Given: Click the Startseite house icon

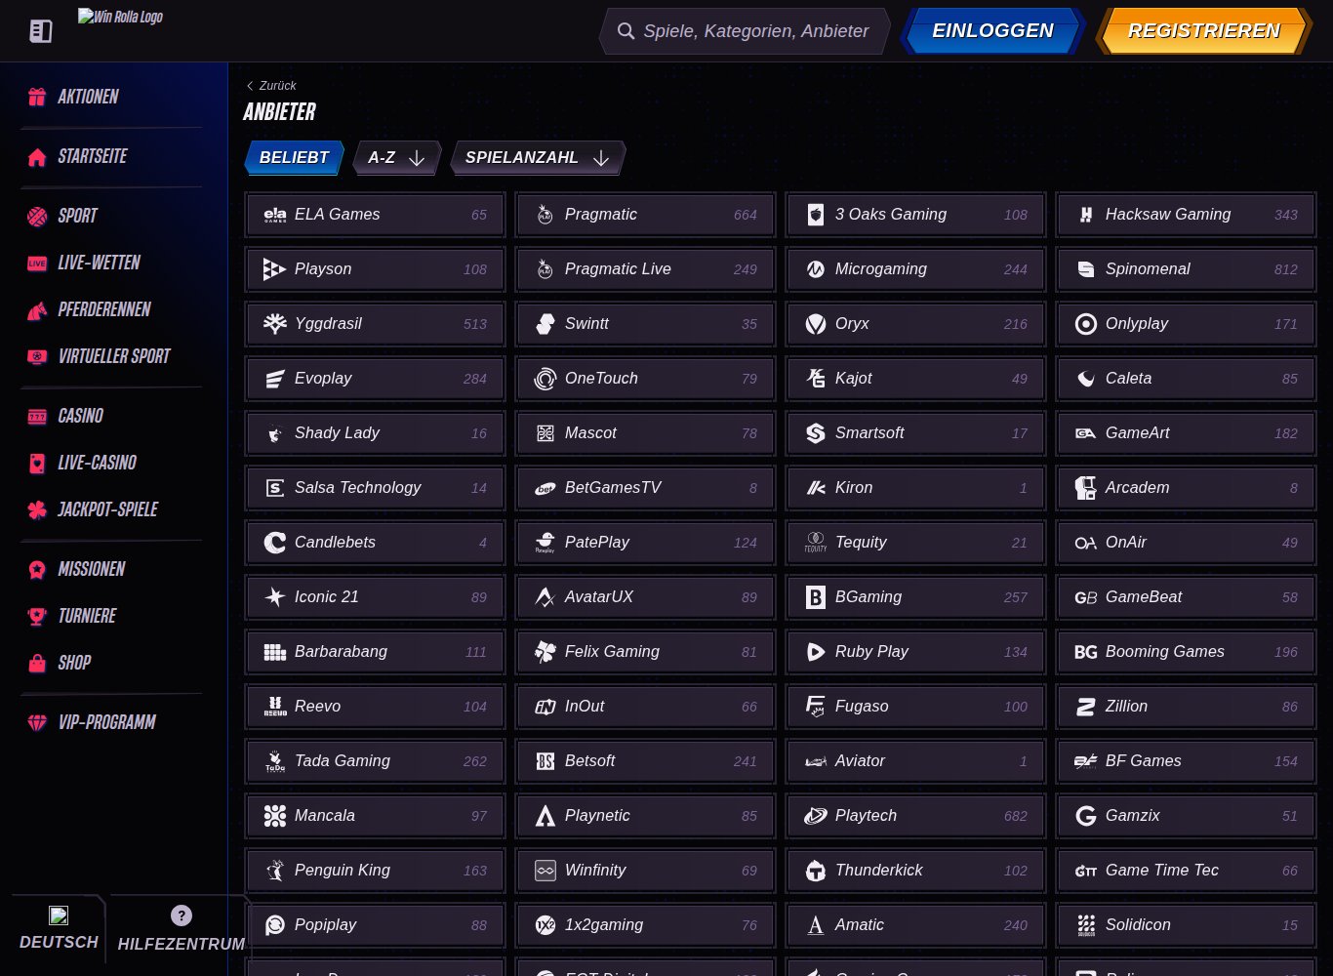Looking at the screenshot, I should coord(37,157).
